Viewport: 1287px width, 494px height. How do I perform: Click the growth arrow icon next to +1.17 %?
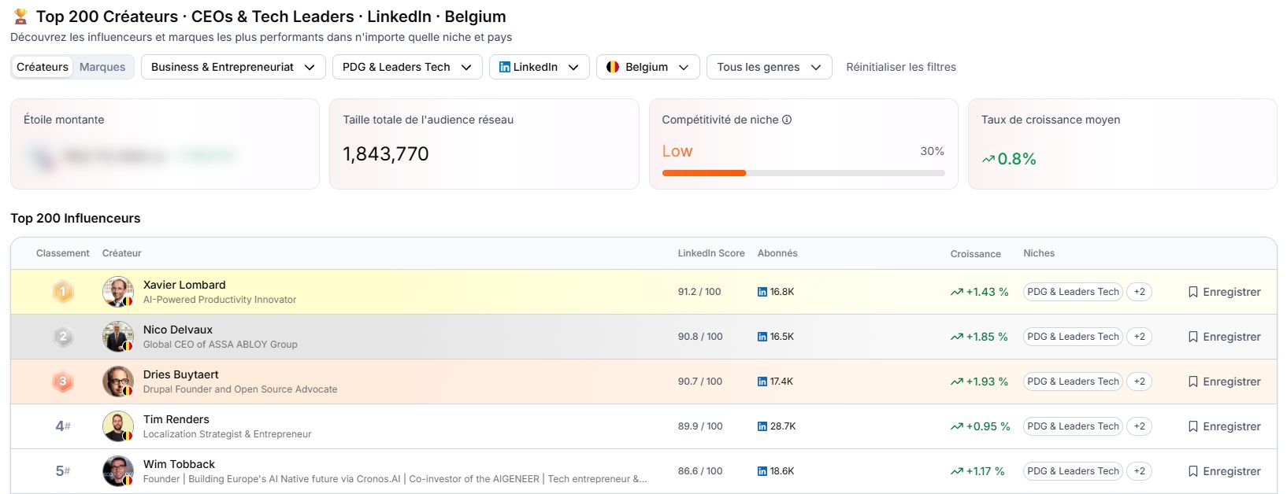tap(957, 471)
